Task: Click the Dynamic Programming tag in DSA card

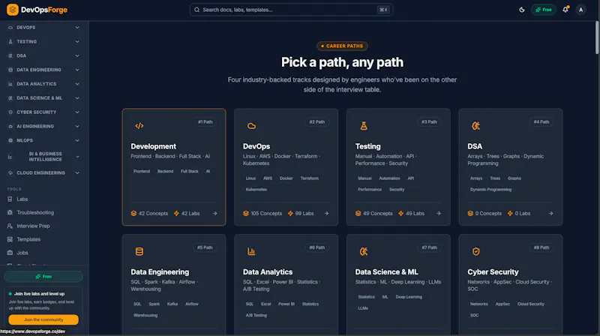Action: [x=490, y=190]
